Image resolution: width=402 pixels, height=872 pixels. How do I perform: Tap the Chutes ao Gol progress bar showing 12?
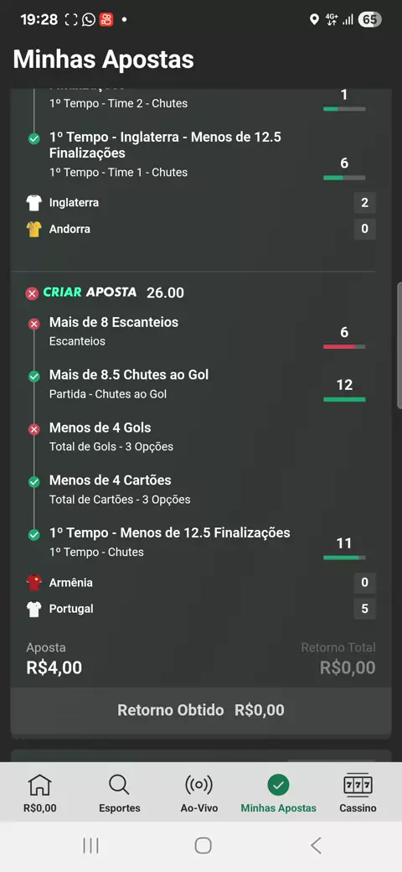pos(344,399)
